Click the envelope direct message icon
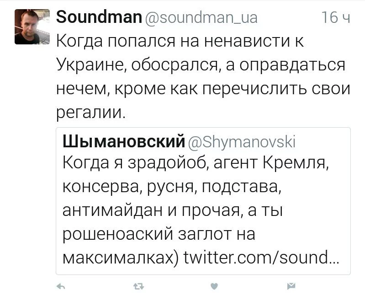Viewport: 365px width, 296px height. click(x=291, y=286)
